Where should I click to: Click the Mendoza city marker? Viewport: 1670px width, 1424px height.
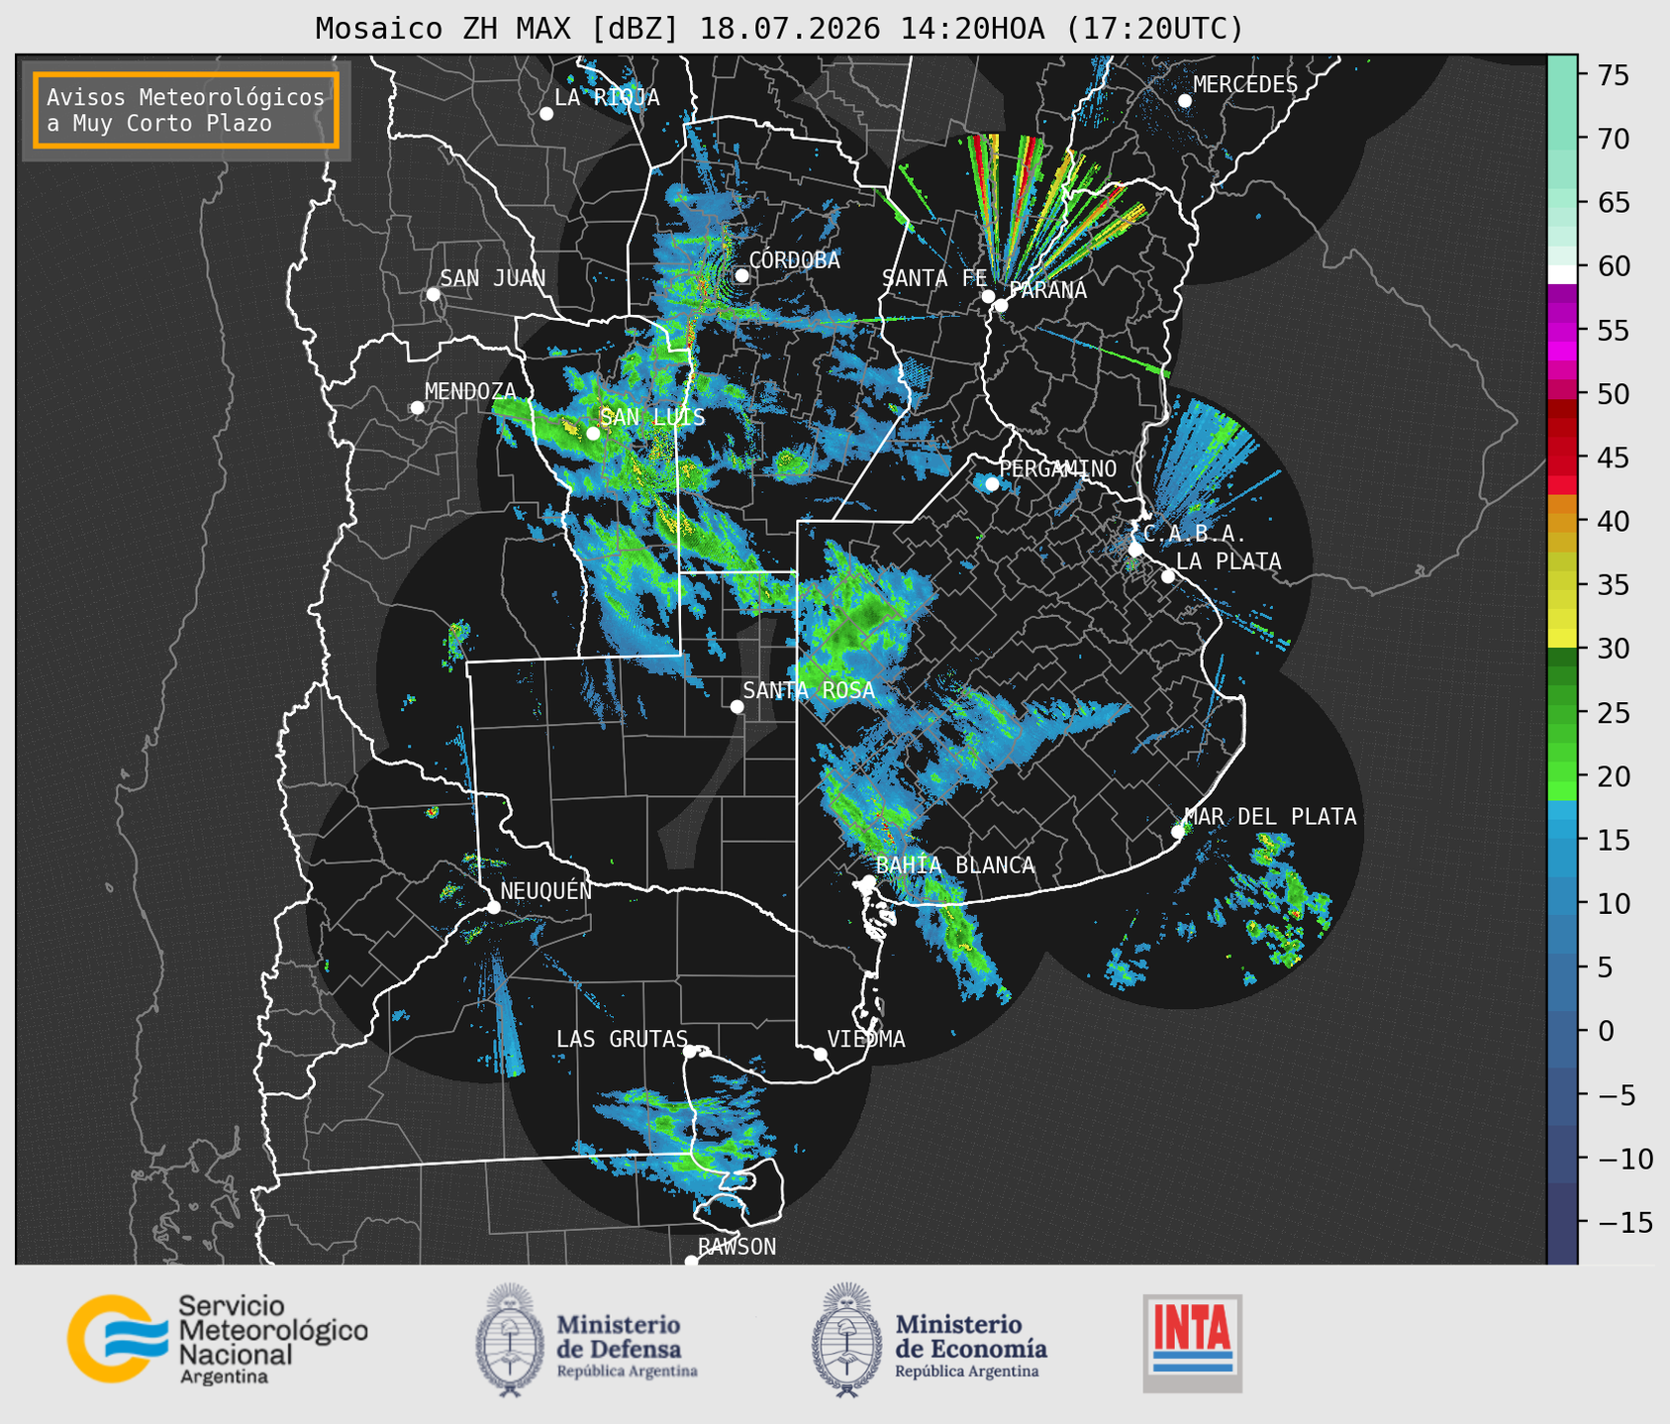(417, 408)
